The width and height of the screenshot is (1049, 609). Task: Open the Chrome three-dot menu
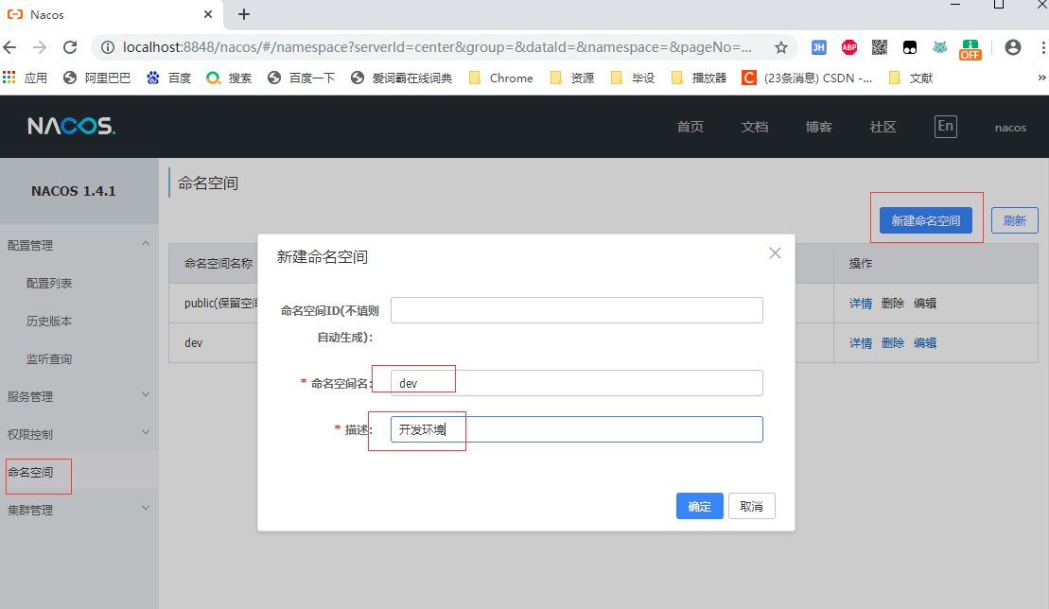tap(1043, 47)
